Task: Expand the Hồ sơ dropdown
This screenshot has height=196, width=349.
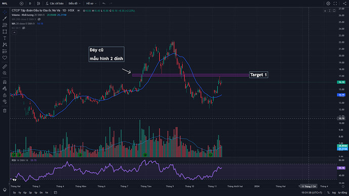Action: click(x=91, y=4)
